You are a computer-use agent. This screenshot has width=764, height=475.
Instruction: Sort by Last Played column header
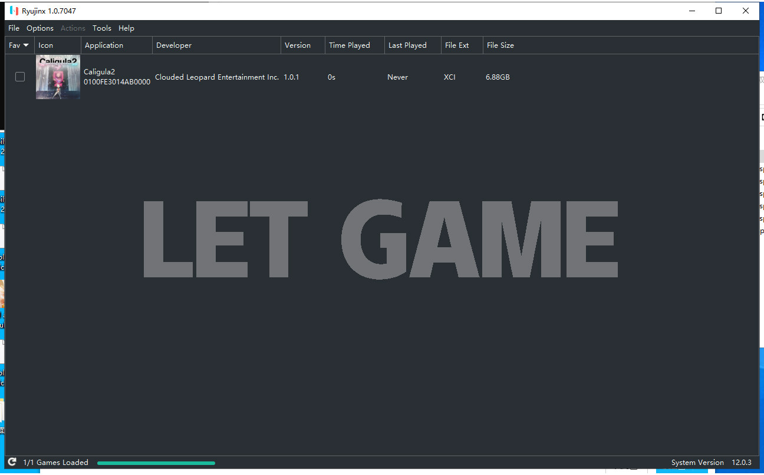coord(407,45)
